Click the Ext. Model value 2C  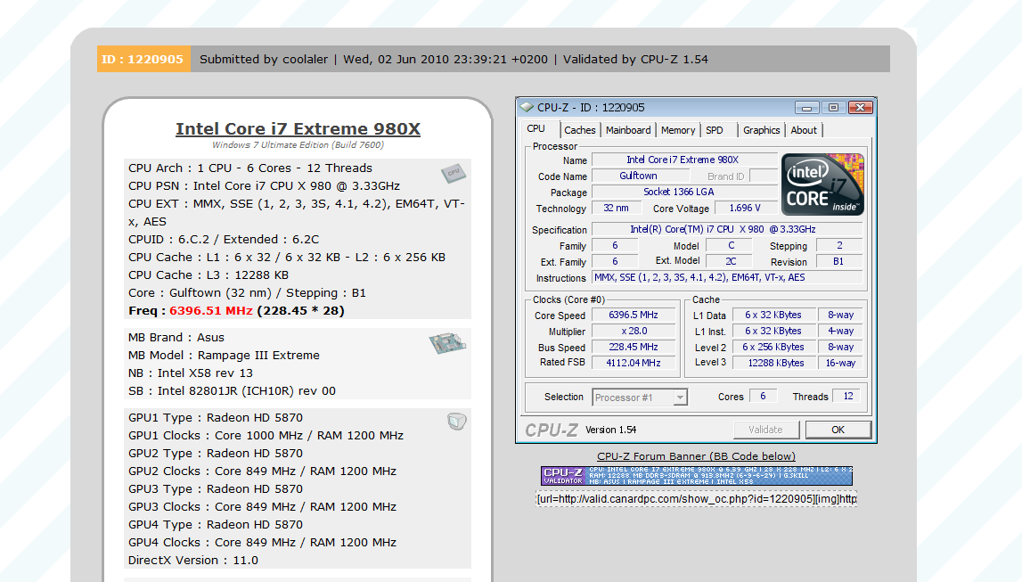730,261
